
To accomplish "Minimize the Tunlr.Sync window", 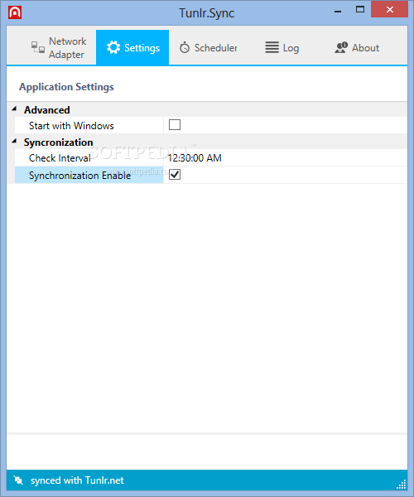I will 338,12.
